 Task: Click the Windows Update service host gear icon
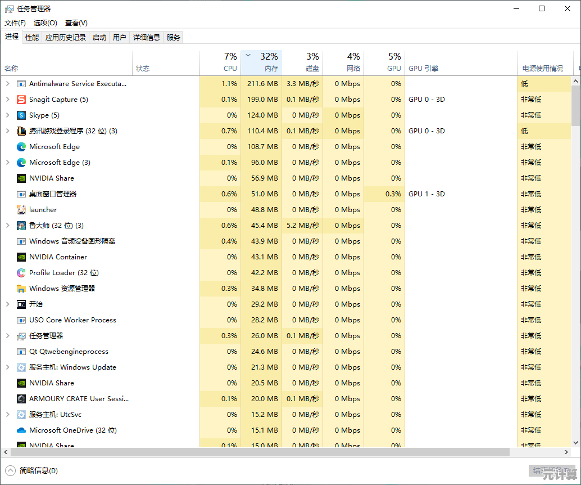(x=21, y=367)
